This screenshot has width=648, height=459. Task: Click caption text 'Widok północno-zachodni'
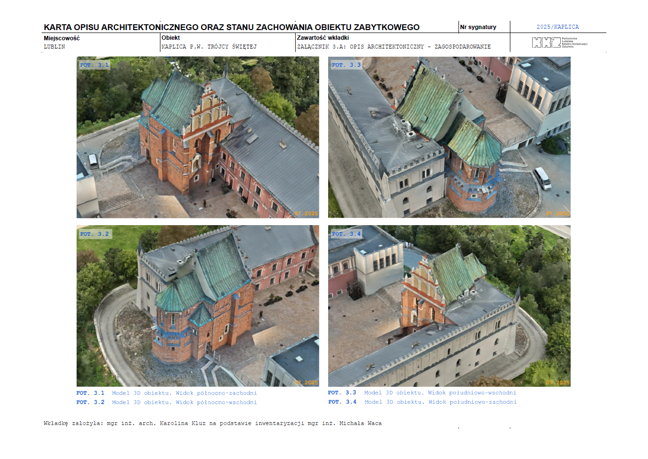(x=216, y=393)
